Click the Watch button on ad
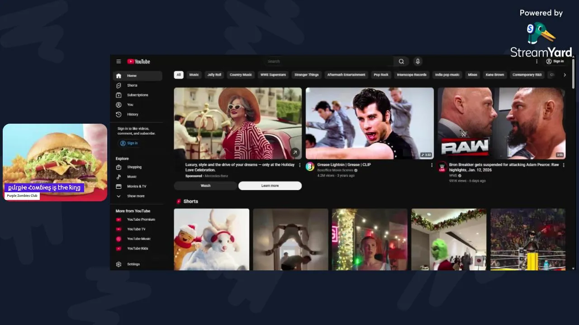Image resolution: width=579 pixels, height=325 pixels. point(205,186)
